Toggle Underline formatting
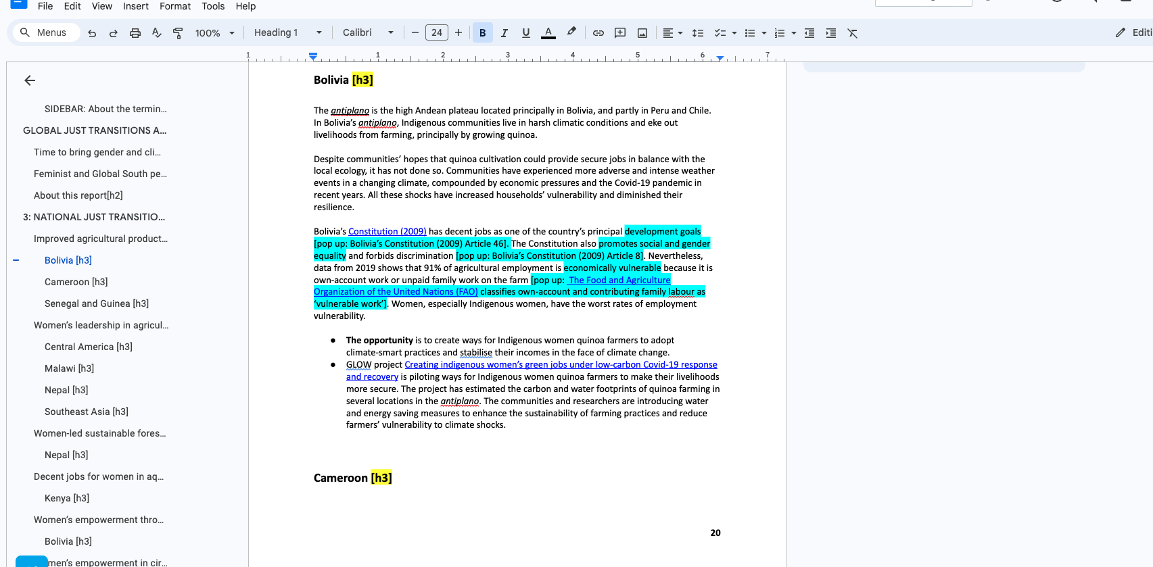Image resolution: width=1153 pixels, height=567 pixels. [526, 33]
